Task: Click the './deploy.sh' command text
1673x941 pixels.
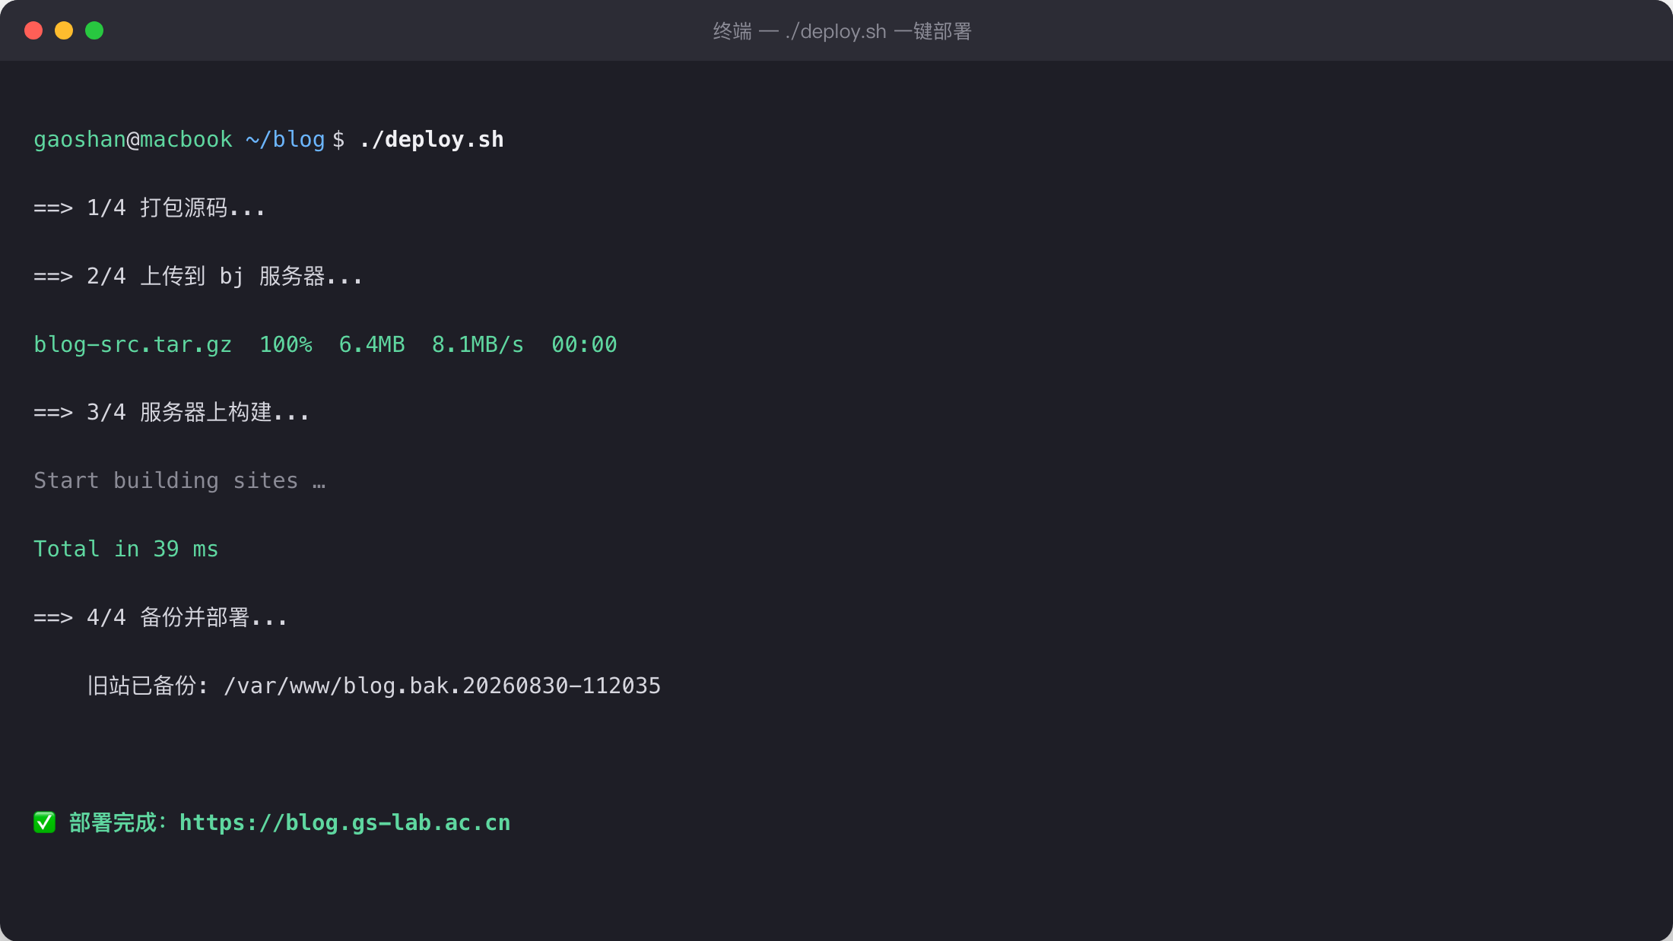Action: (431, 140)
